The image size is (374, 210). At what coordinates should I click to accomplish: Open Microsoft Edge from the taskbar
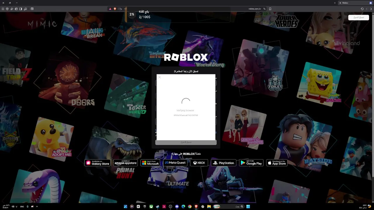coord(183,206)
